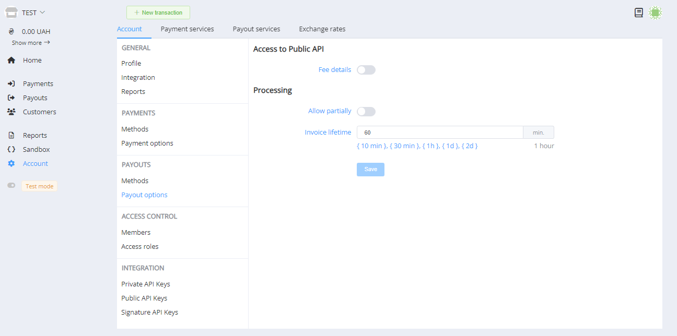The height and width of the screenshot is (336, 677).
Task: Open documentation via the book icon
Action: (x=638, y=13)
